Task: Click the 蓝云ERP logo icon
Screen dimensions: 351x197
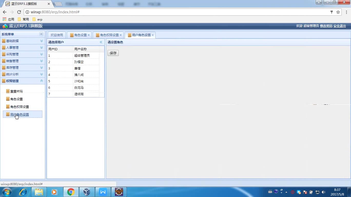Action: (x=5, y=26)
